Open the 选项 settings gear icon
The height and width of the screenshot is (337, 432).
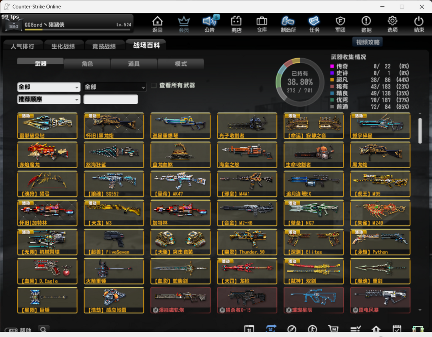click(x=392, y=24)
